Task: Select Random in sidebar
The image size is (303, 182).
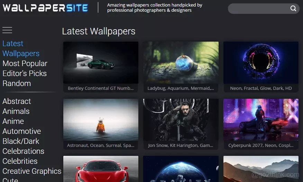Action: (x=17, y=83)
